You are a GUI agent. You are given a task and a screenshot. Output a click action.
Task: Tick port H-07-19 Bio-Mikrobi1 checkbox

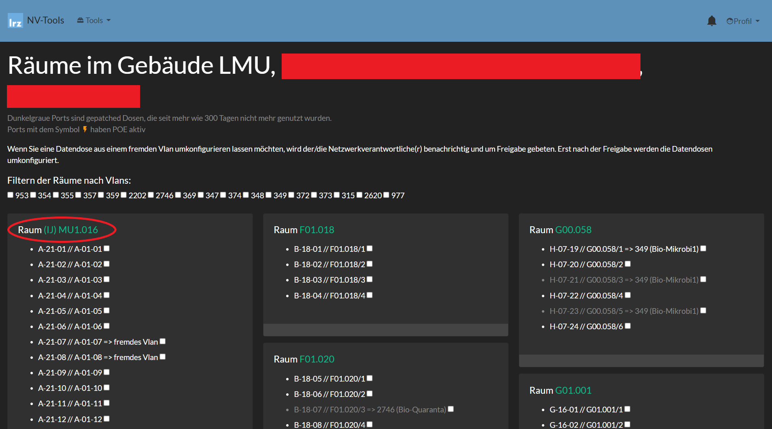(703, 249)
